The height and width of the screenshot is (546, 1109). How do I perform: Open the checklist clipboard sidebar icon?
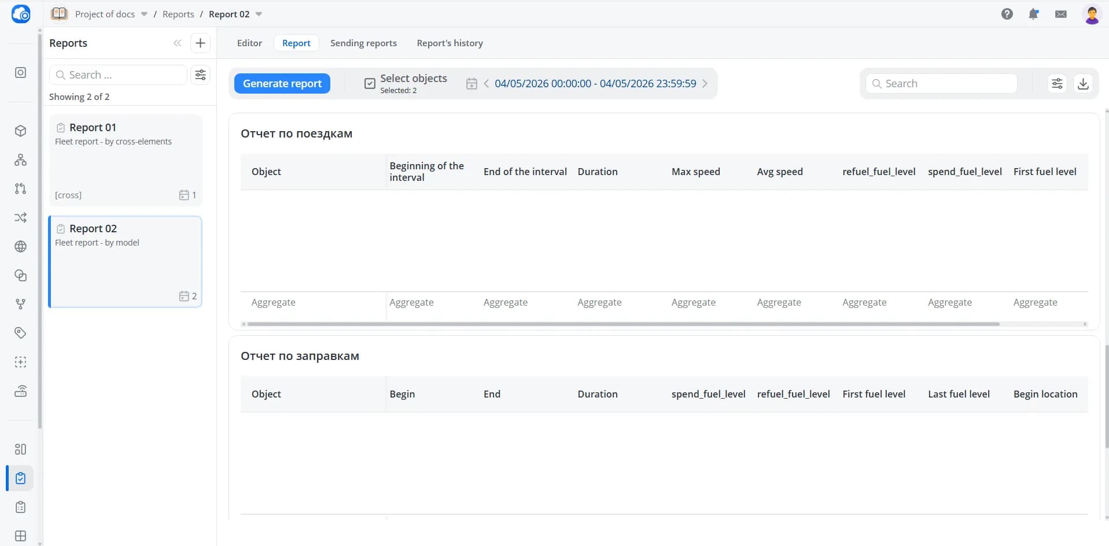[x=21, y=507]
